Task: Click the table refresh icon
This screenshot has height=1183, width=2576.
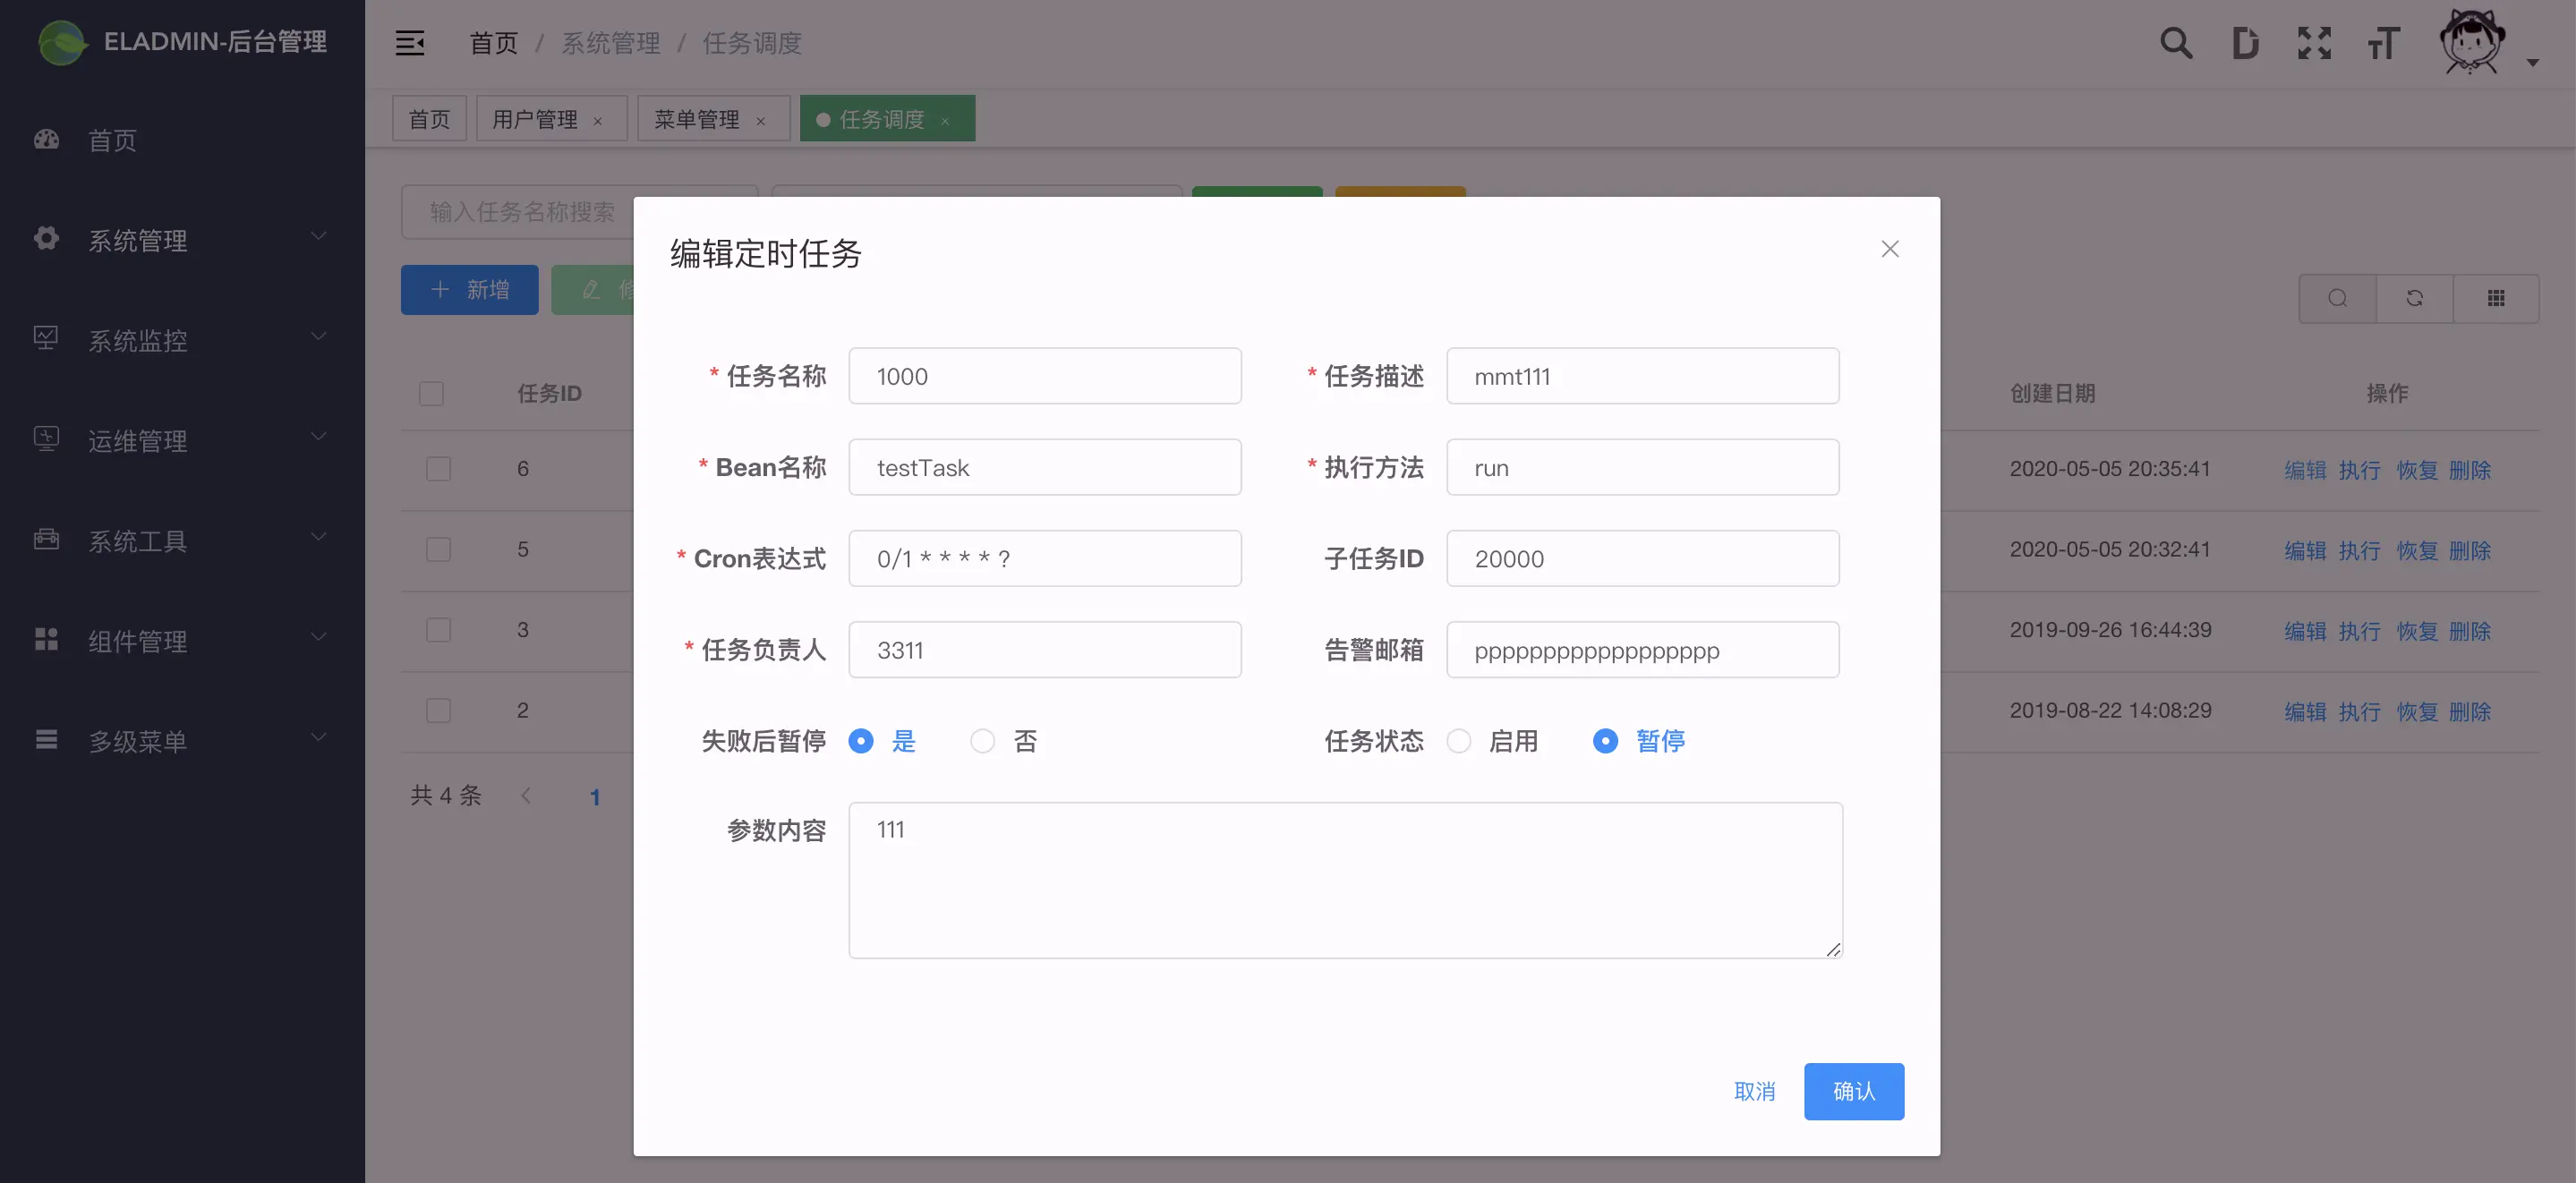Action: click(x=2414, y=298)
